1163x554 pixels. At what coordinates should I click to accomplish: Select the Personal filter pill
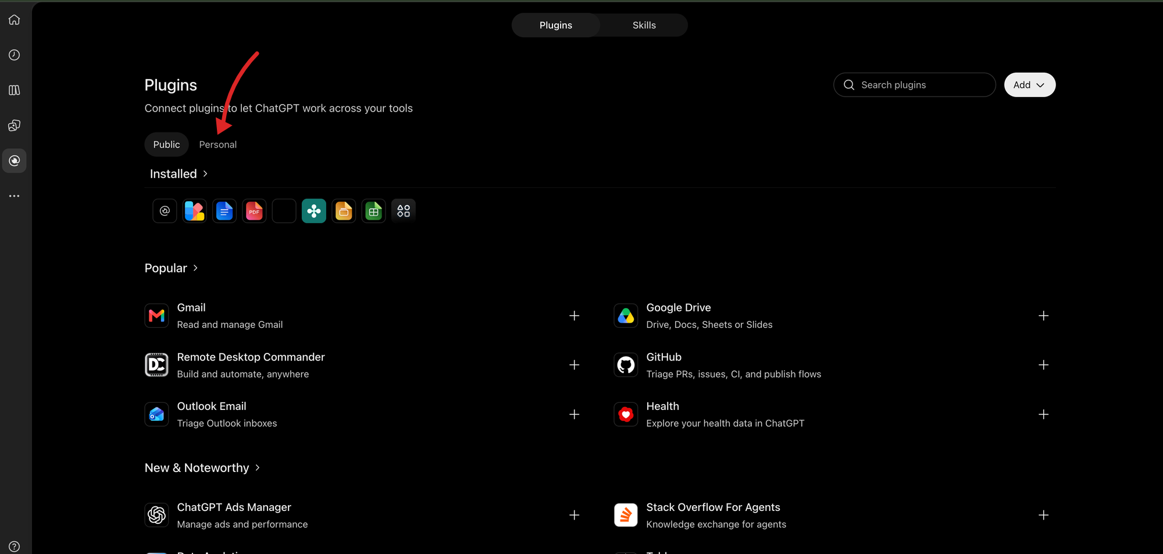coord(218,144)
